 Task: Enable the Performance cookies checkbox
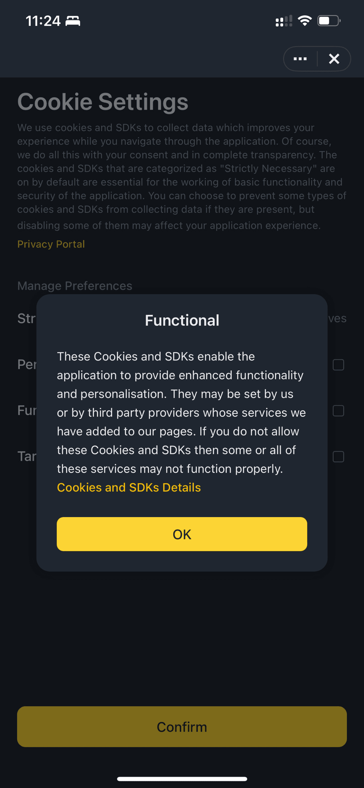point(338,365)
